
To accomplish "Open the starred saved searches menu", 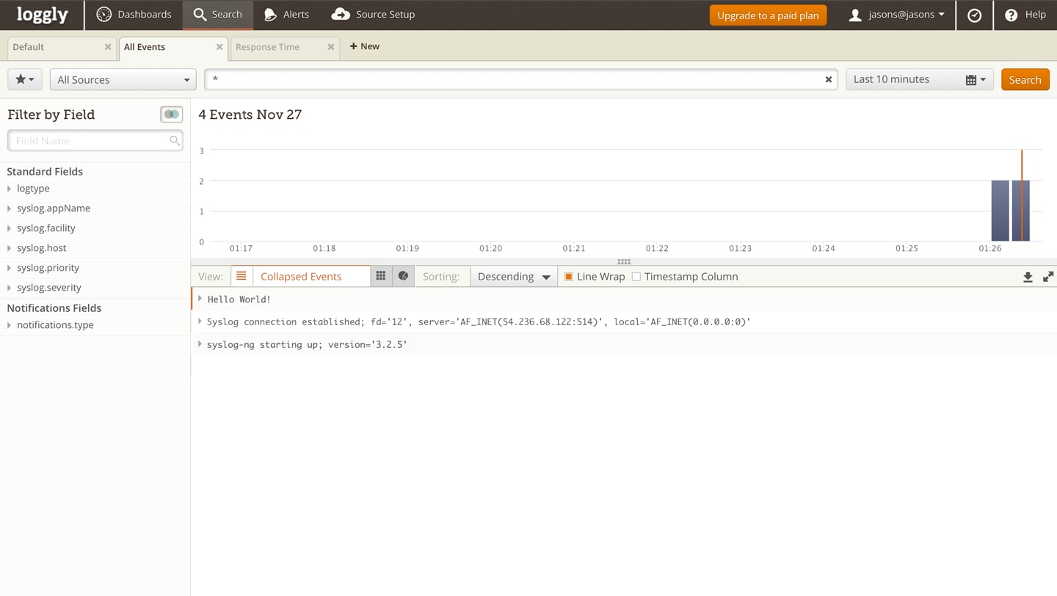I will pyautogui.click(x=24, y=79).
